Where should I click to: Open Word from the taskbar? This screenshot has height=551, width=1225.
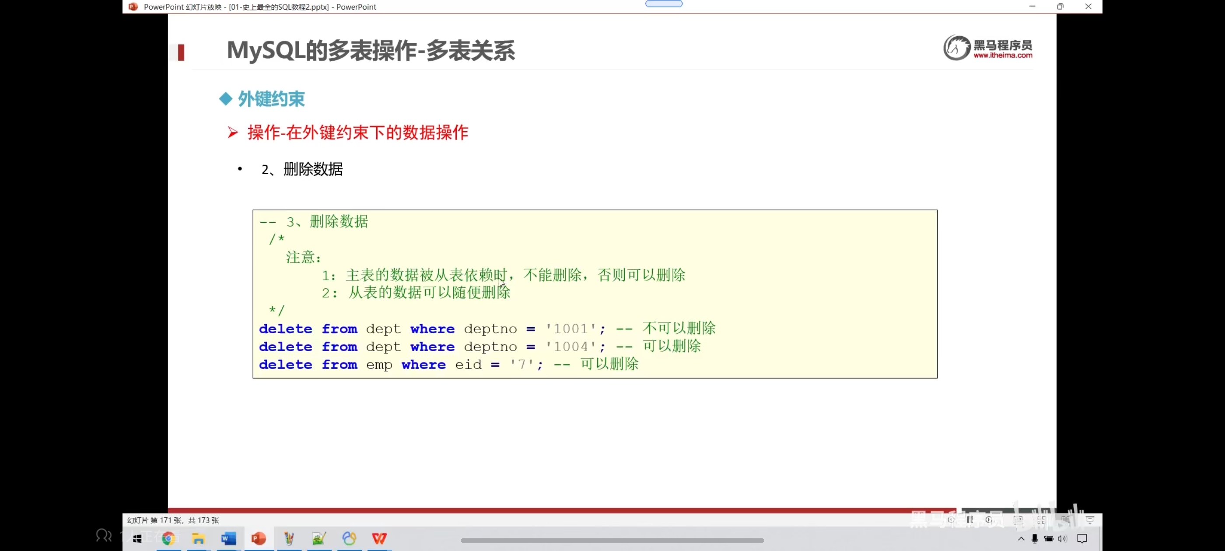pos(228,538)
